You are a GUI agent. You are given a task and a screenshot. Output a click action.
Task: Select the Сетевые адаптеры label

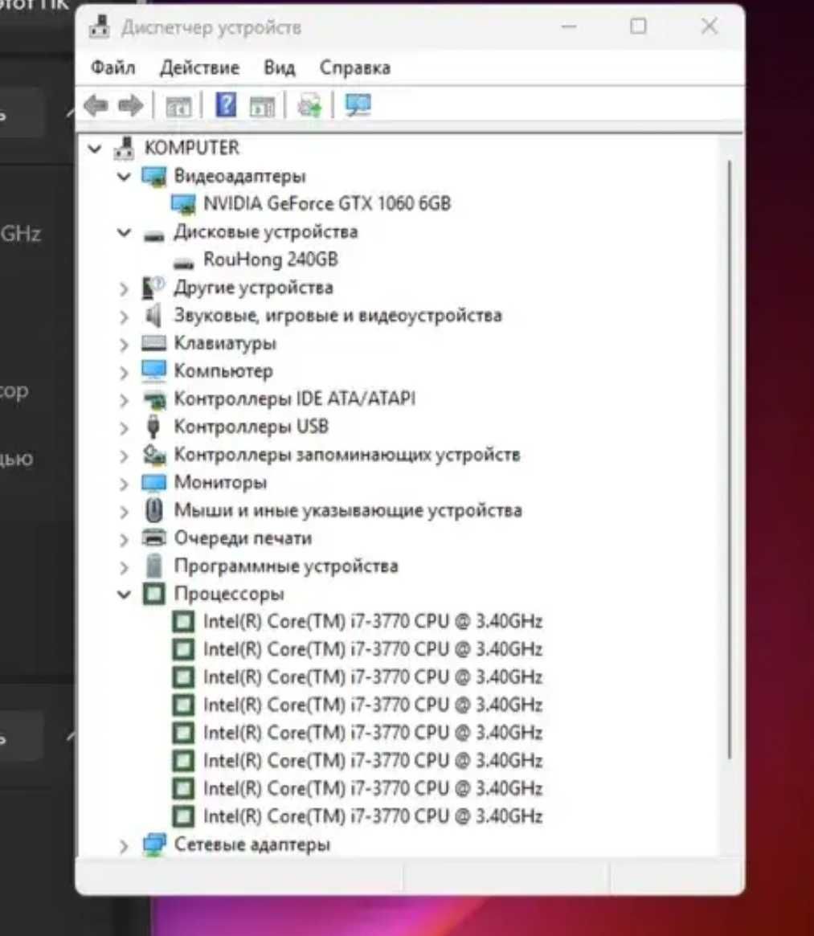coord(252,844)
